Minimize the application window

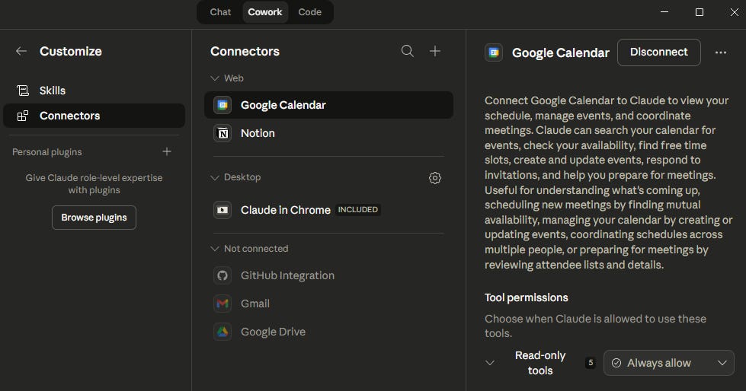point(664,12)
